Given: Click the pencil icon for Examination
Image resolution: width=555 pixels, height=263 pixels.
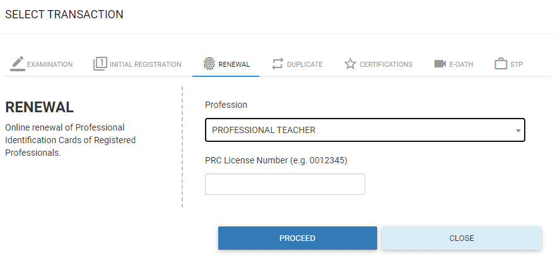Looking at the screenshot, I should (18, 64).
